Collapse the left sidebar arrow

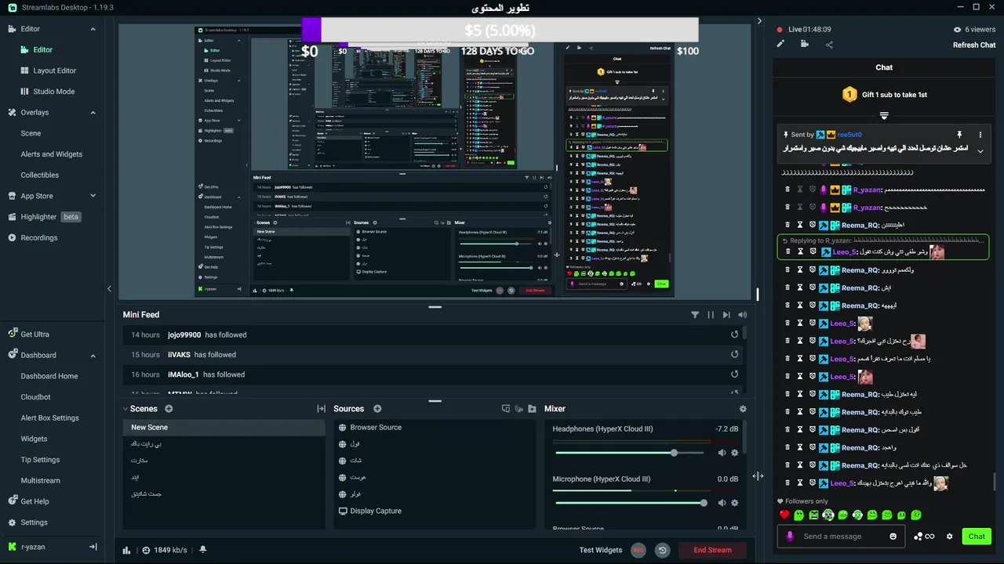(x=109, y=289)
